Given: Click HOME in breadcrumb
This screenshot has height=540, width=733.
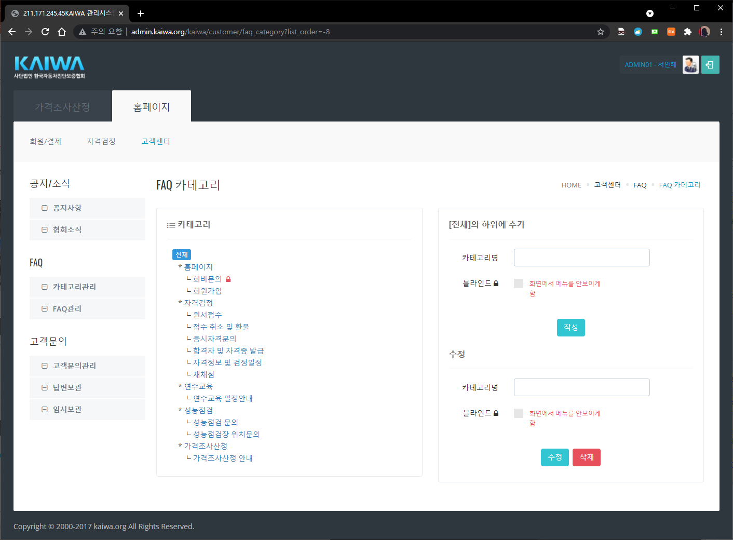Looking at the screenshot, I should (572, 185).
